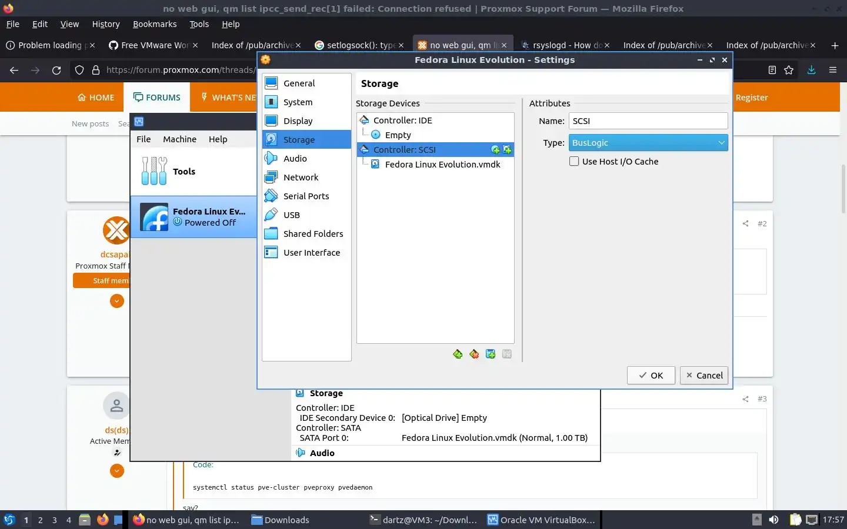Image resolution: width=847 pixels, height=529 pixels.
Task: Click Audio header in VM details panel
Action: click(x=322, y=453)
